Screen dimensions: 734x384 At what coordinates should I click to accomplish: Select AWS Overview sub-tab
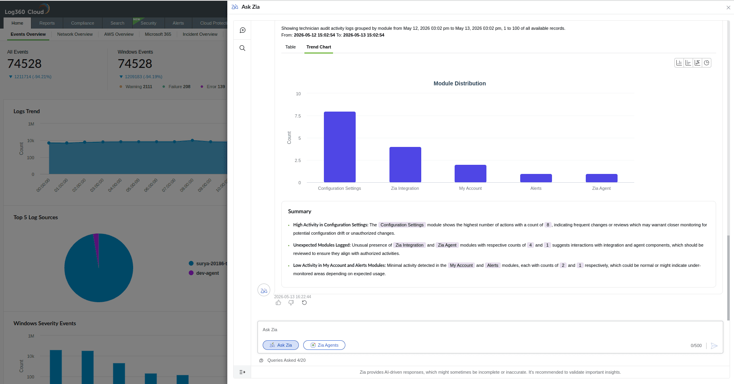119,34
